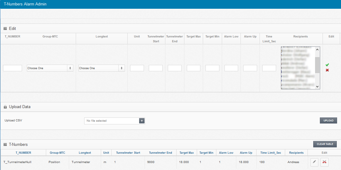
Task: Click the Upload Data lock icon
Action: pyautogui.click(x=5, y=107)
